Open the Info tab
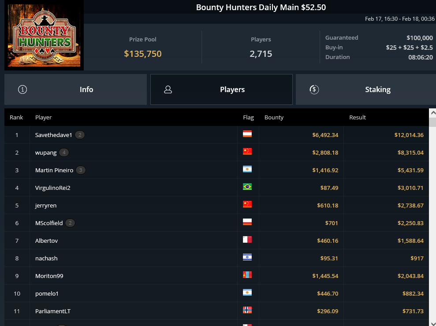Screen dimensions: 436x326 click(76, 89)
